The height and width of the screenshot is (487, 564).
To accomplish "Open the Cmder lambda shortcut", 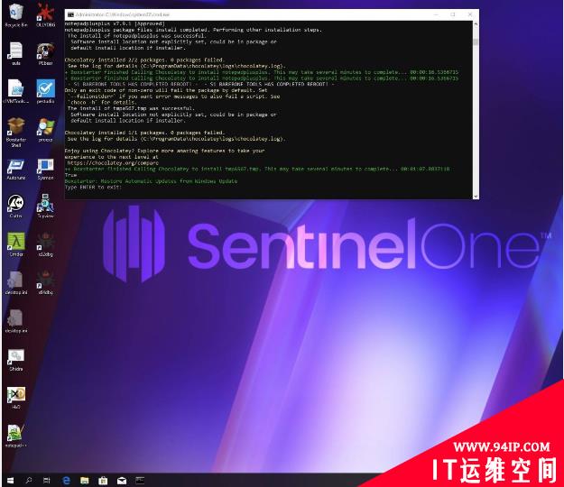I will [x=16, y=244].
